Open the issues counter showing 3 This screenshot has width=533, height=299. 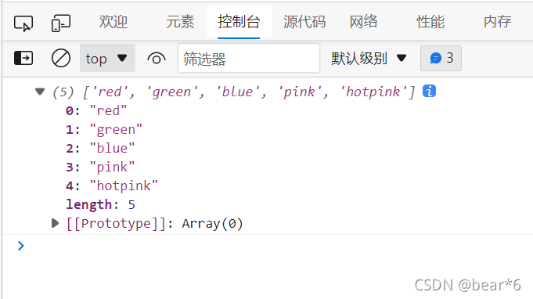441,58
